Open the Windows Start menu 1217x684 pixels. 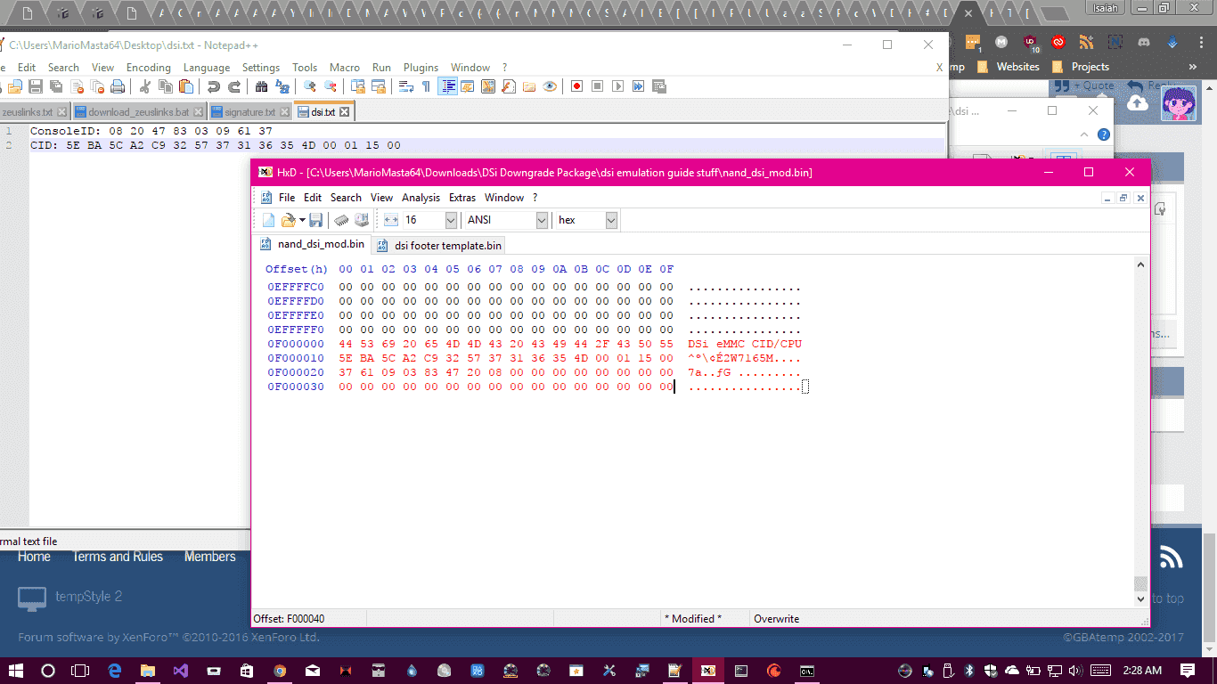tap(16, 671)
